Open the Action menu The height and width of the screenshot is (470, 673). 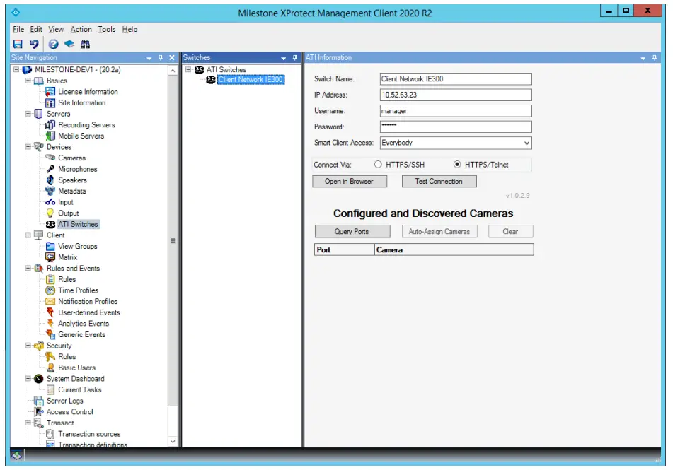(x=81, y=30)
